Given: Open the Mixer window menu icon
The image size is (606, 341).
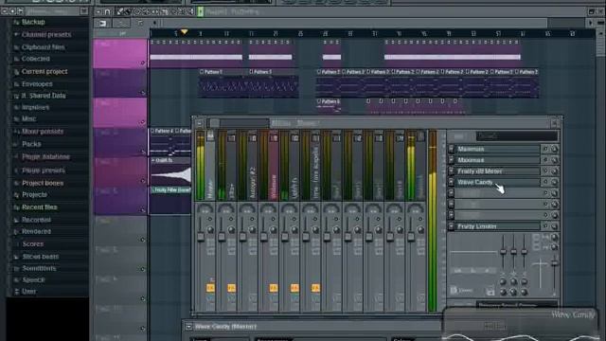Looking at the screenshot, I should [x=200, y=123].
